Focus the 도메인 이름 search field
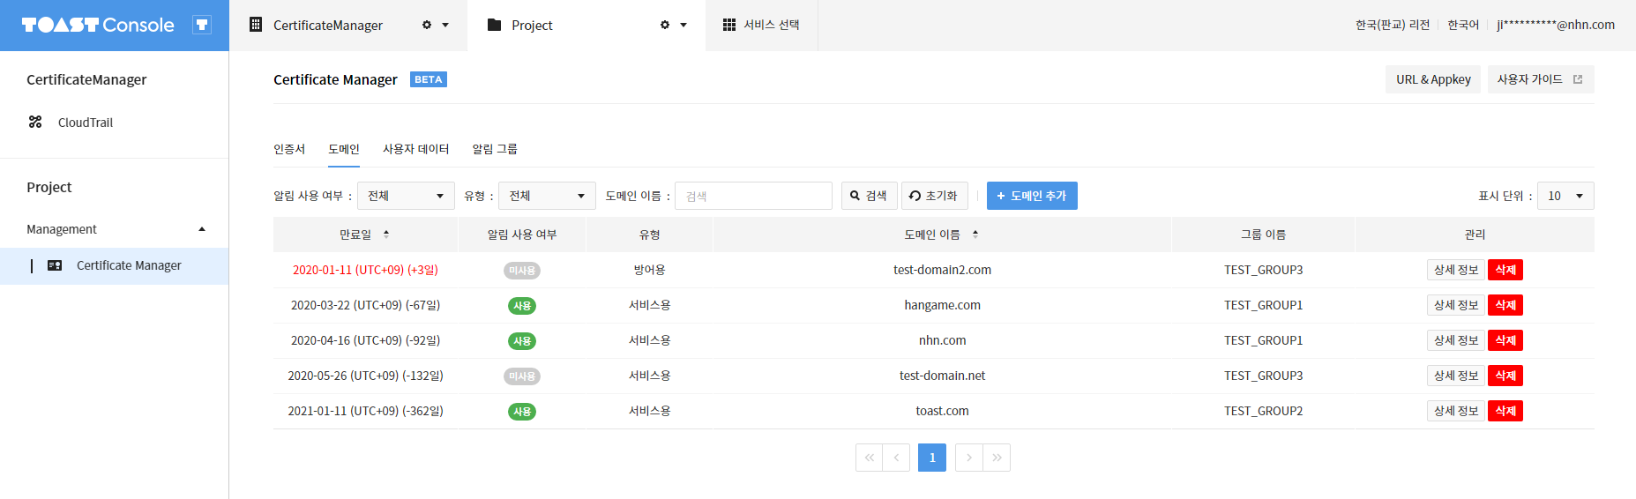1636x499 pixels. [x=753, y=196]
